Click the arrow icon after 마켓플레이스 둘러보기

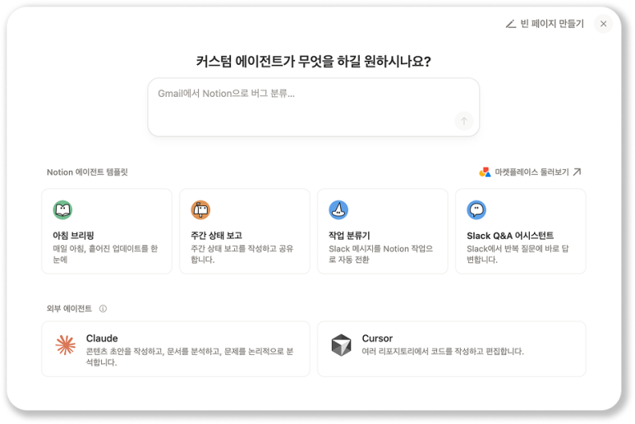[x=577, y=172]
